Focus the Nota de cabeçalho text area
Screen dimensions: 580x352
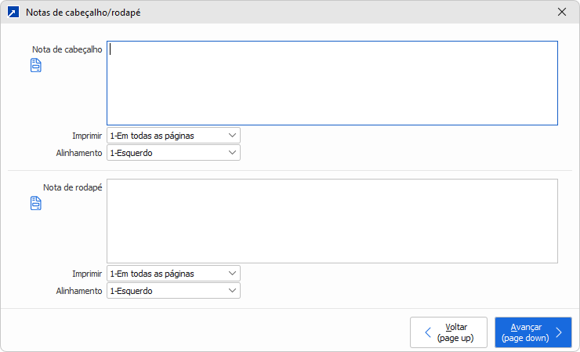click(332, 83)
